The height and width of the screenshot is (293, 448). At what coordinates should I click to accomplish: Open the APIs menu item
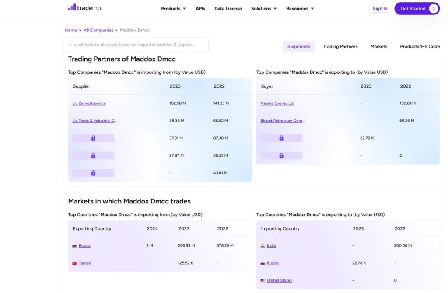(200, 9)
